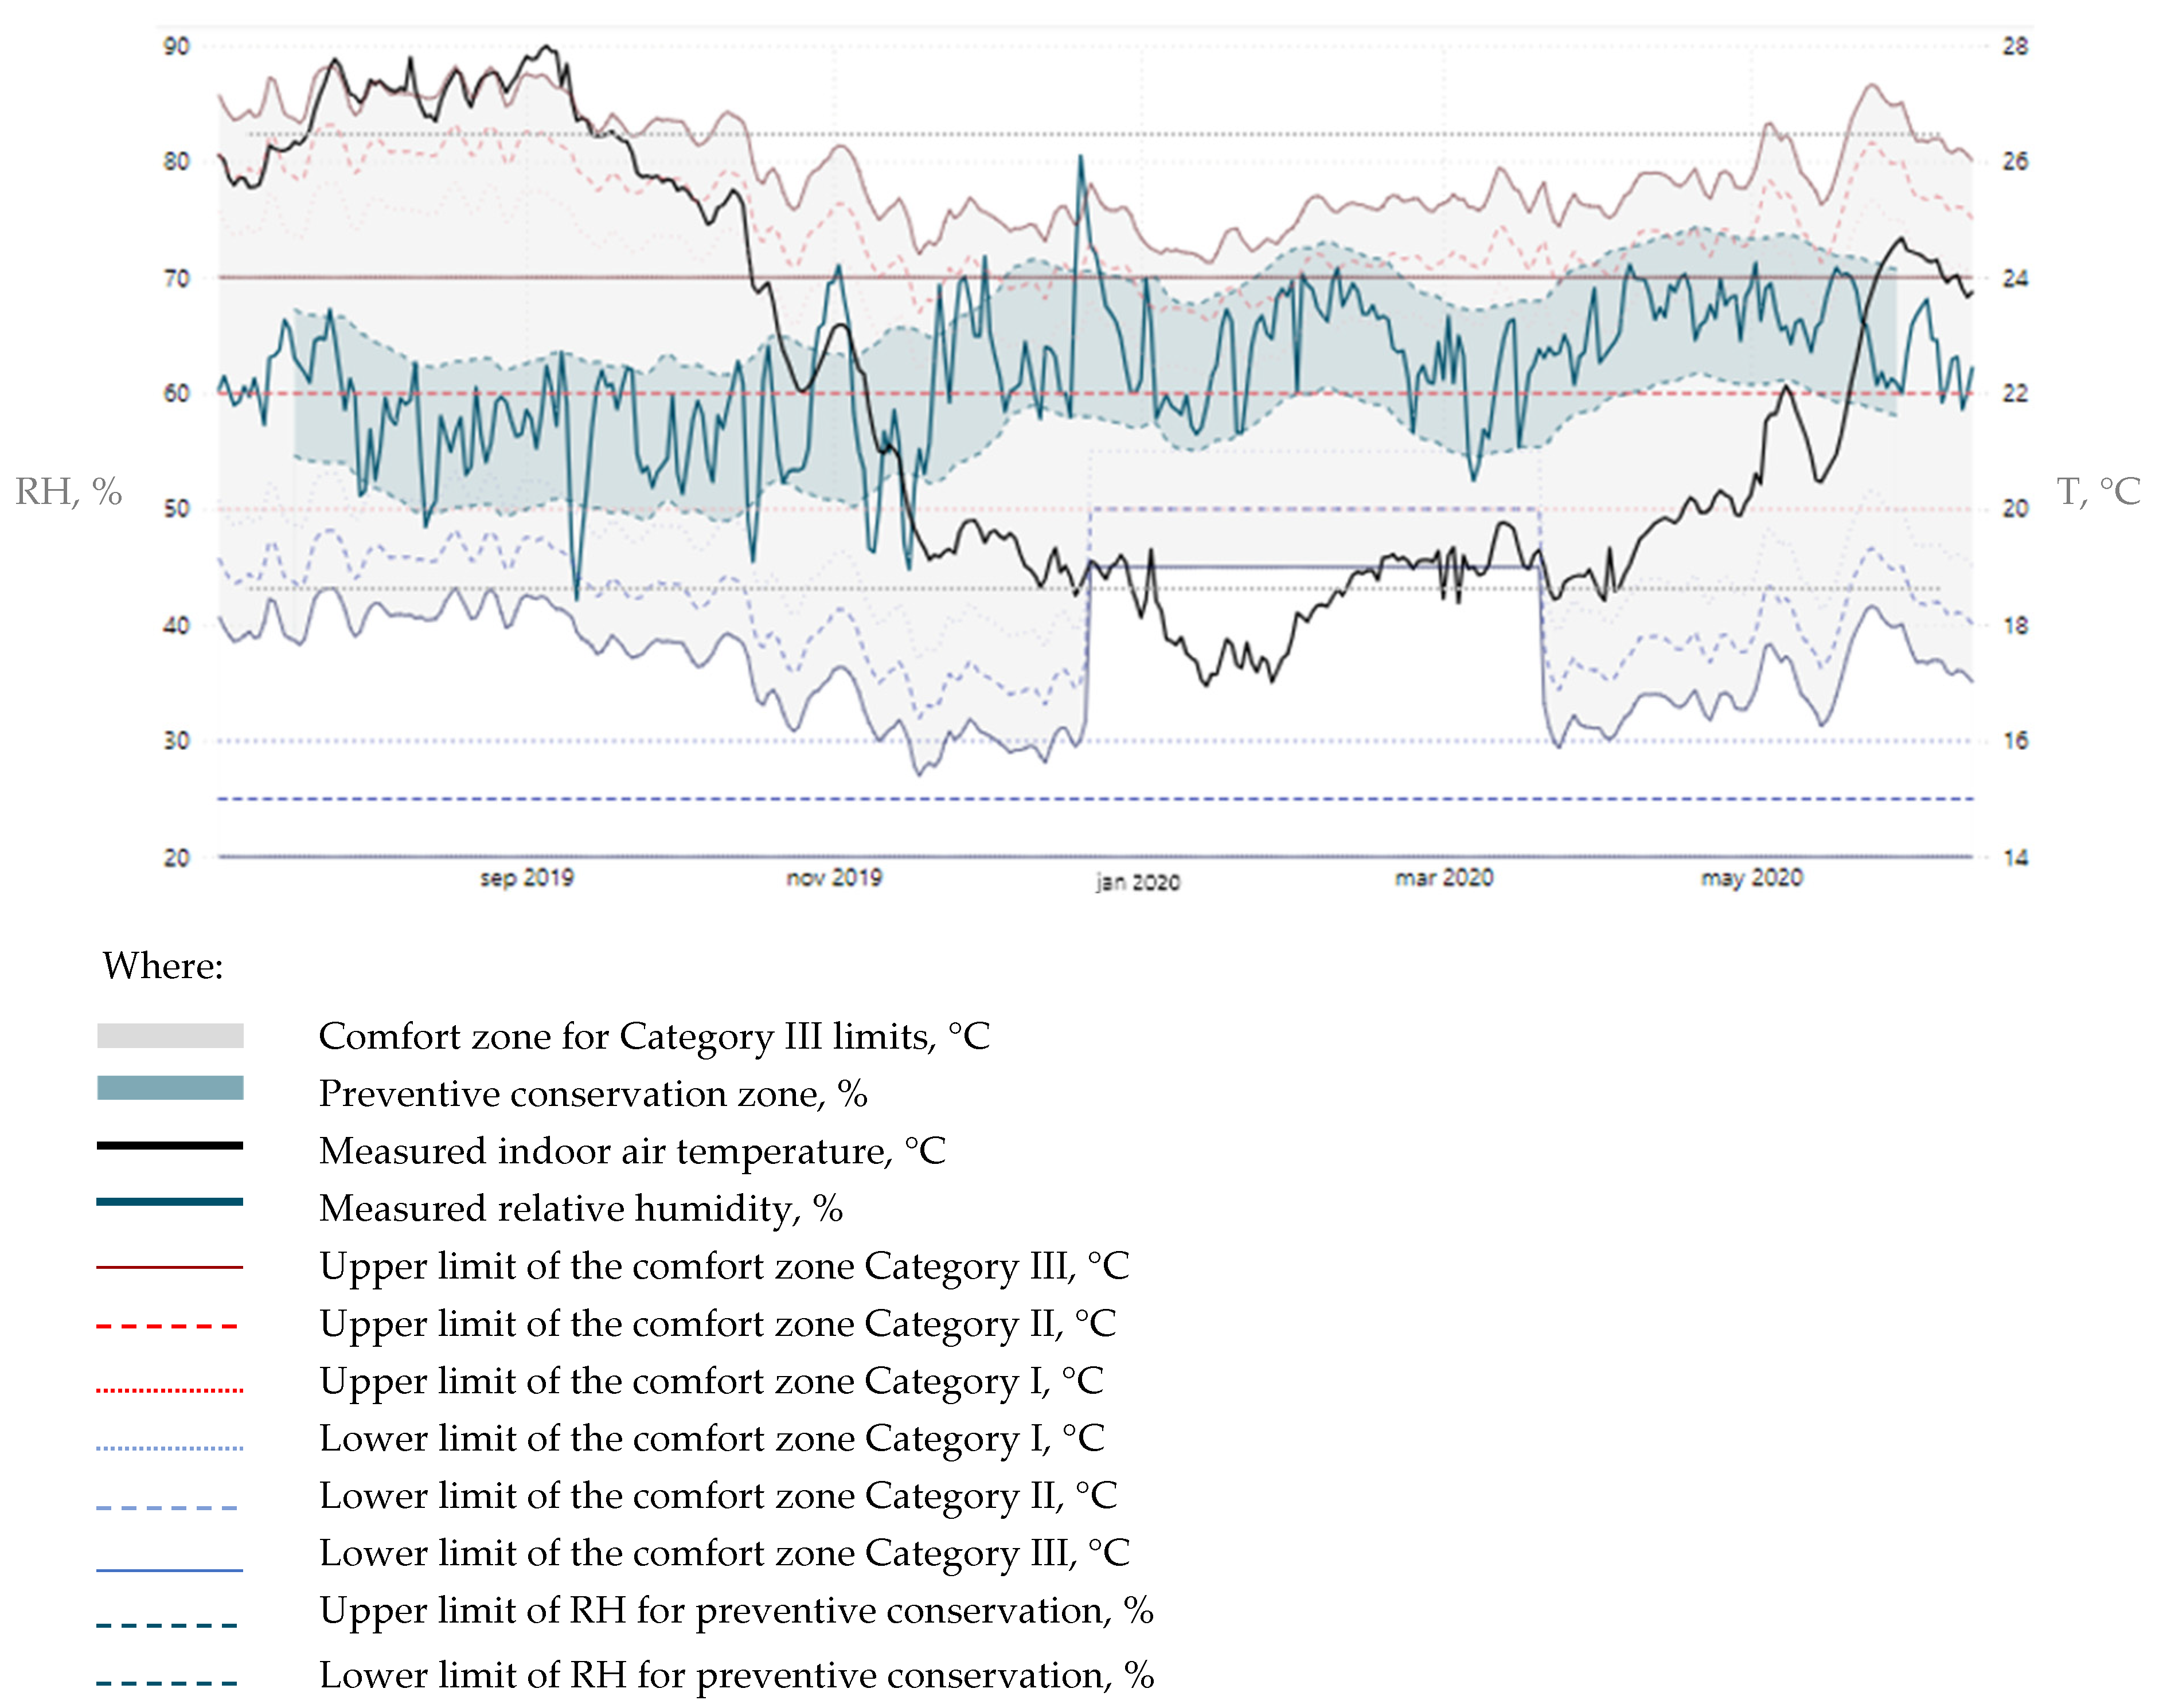2167x1708 pixels.
Task: Select 'Lower limit of RH for preventive conservation' label
Action: pos(736,1675)
